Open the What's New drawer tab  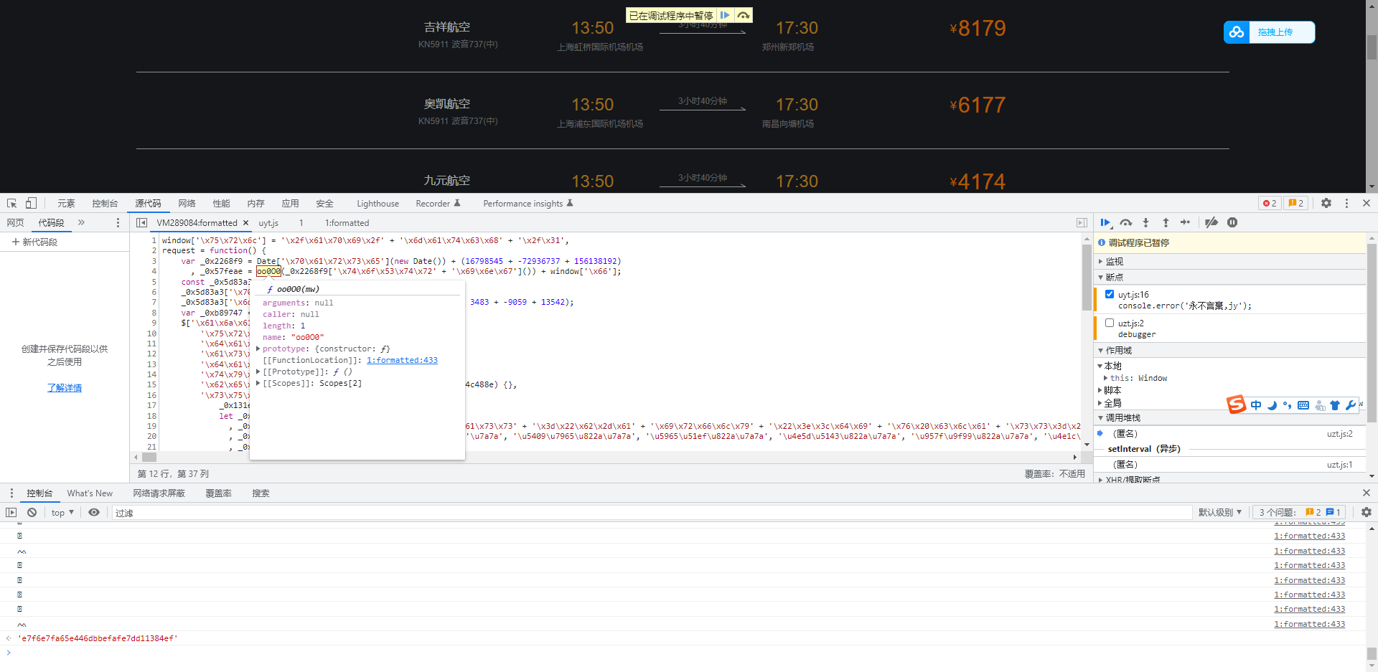90,493
